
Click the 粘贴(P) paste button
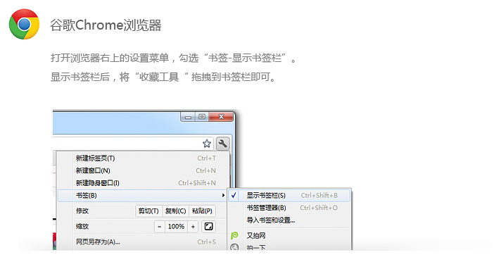(x=202, y=211)
